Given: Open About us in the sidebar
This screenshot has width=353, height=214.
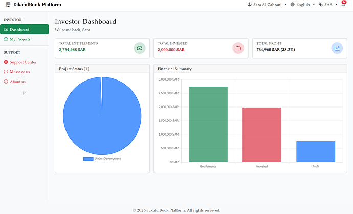Looking at the screenshot, I should pos(25,82).
